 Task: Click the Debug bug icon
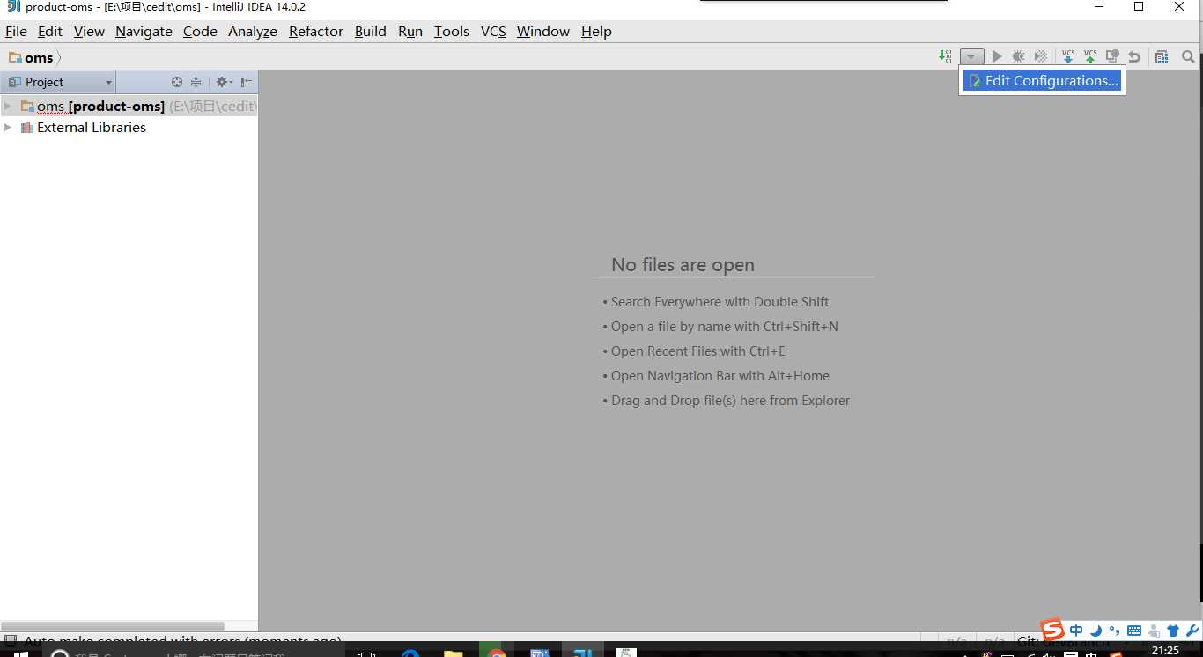pyautogui.click(x=1018, y=56)
